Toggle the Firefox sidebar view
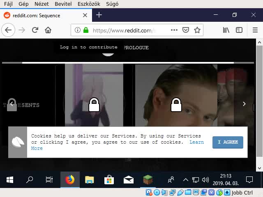This screenshot has height=197, width=263. coord(239,30)
